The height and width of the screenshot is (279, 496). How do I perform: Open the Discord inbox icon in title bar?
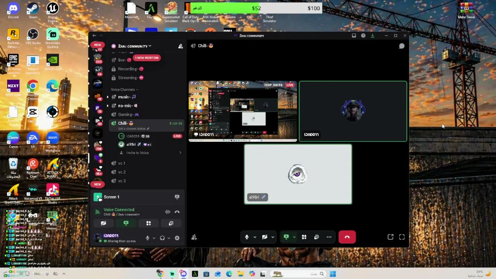[354, 36]
